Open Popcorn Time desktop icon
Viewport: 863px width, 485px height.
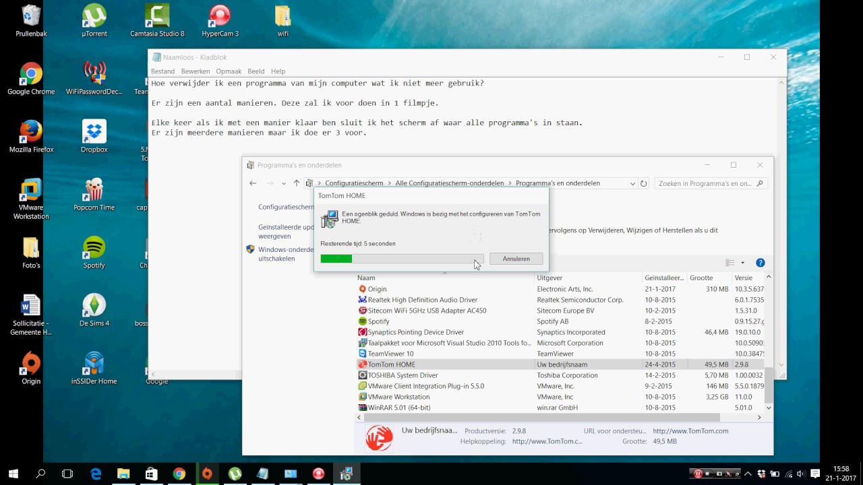94,195
